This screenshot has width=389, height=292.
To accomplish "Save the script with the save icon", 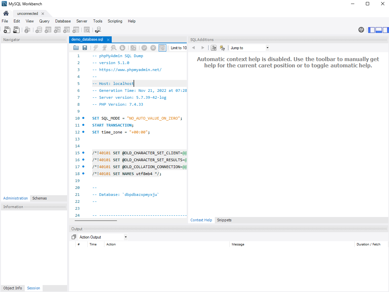I will pos(85,48).
